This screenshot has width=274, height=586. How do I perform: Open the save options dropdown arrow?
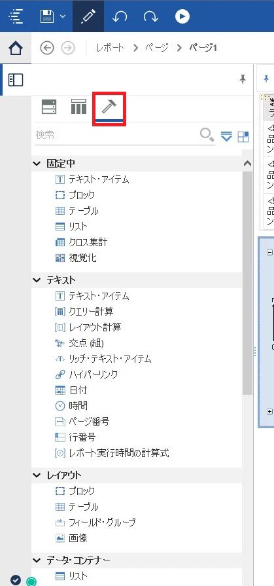(63, 16)
